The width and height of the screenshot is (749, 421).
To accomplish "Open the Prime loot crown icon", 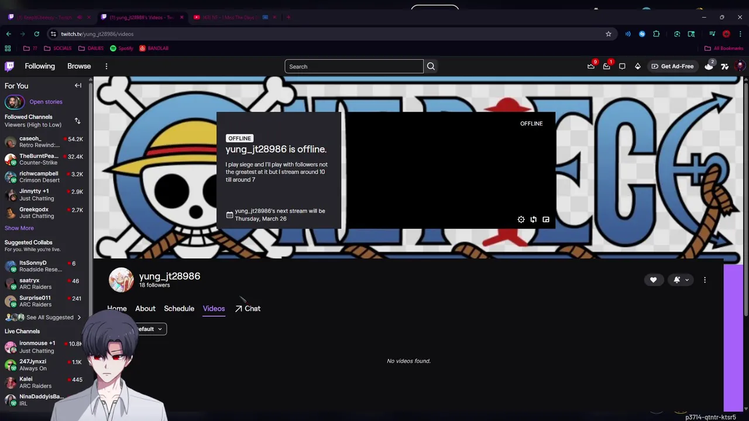I will (x=591, y=66).
